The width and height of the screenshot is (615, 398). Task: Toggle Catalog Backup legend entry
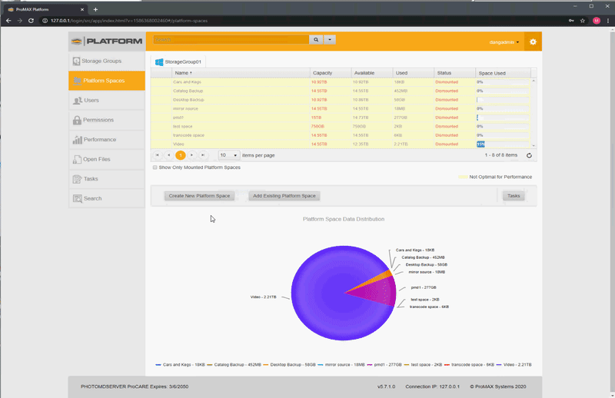tap(234, 365)
